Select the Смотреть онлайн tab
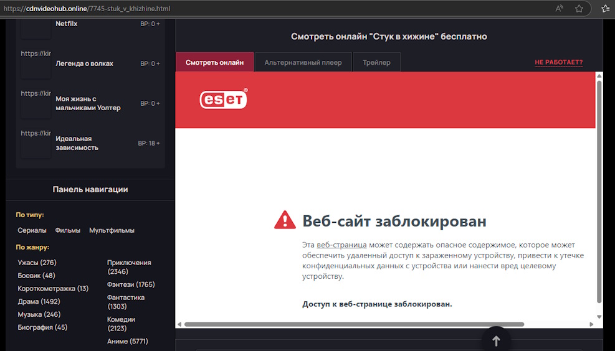 click(214, 62)
